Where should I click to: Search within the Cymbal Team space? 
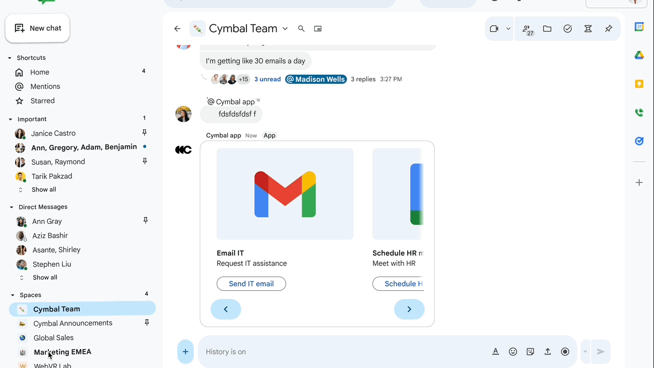coord(301,29)
